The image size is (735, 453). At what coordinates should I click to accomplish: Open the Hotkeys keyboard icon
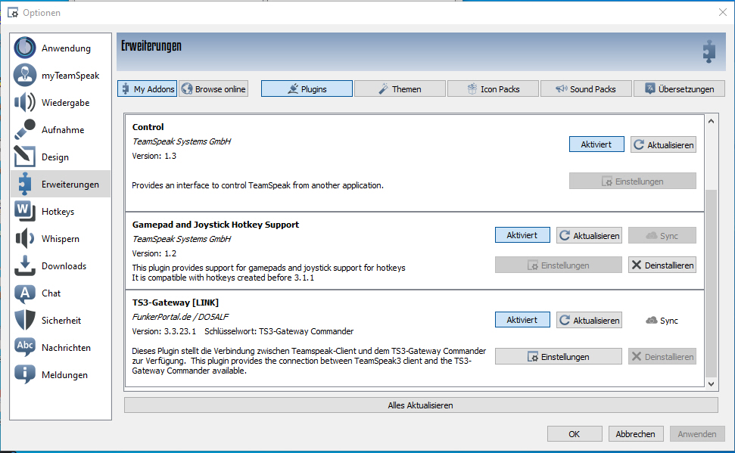[25, 211]
